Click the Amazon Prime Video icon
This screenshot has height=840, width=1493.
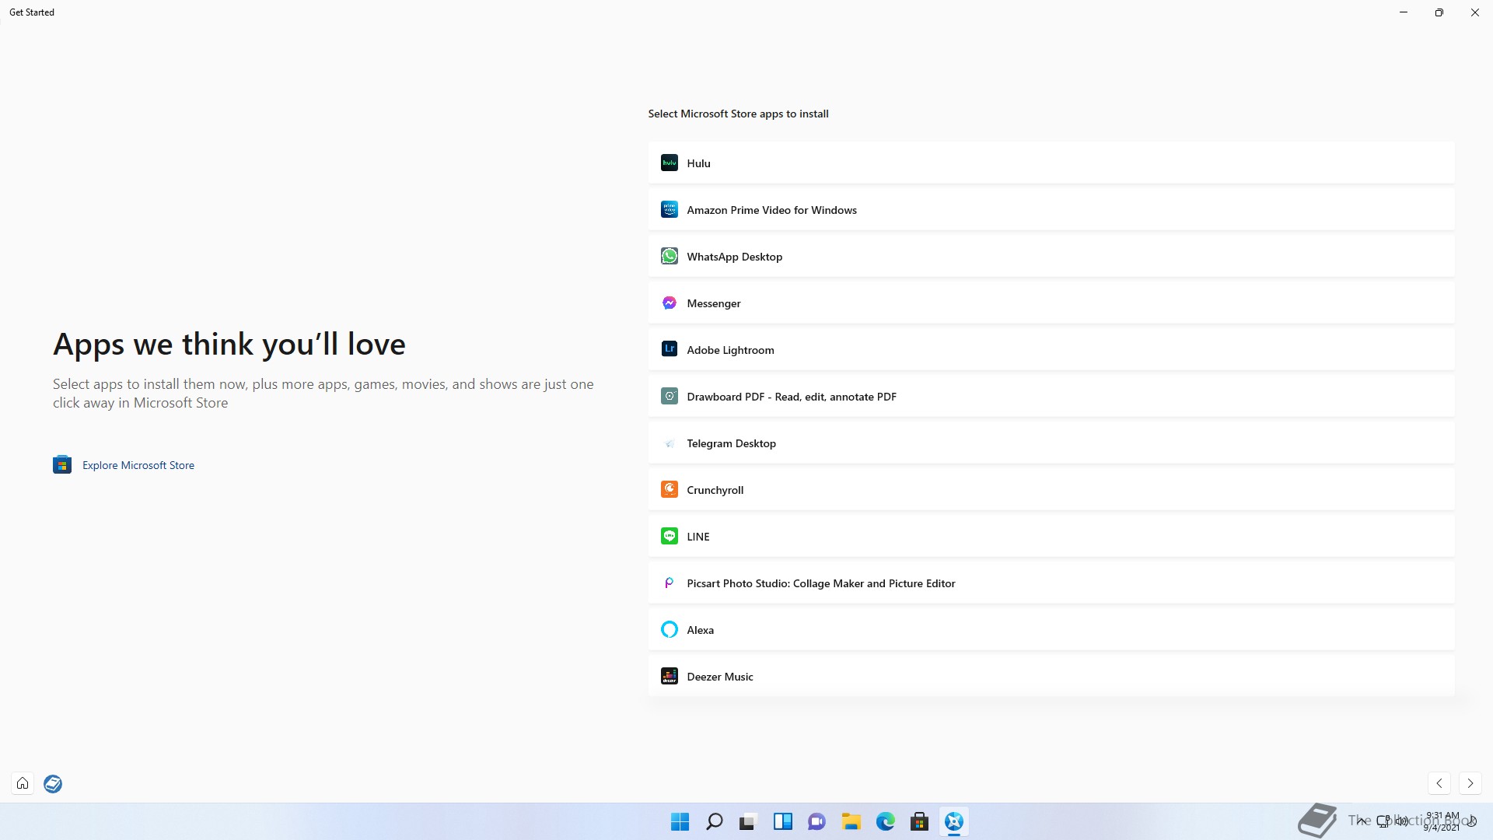[669, 209]
